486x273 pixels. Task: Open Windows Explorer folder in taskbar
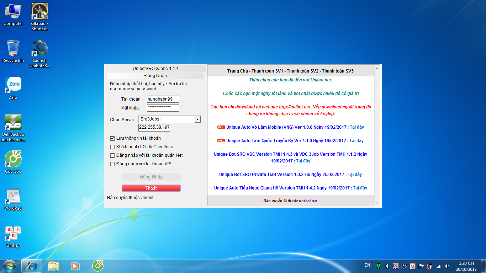pos(54,266)
